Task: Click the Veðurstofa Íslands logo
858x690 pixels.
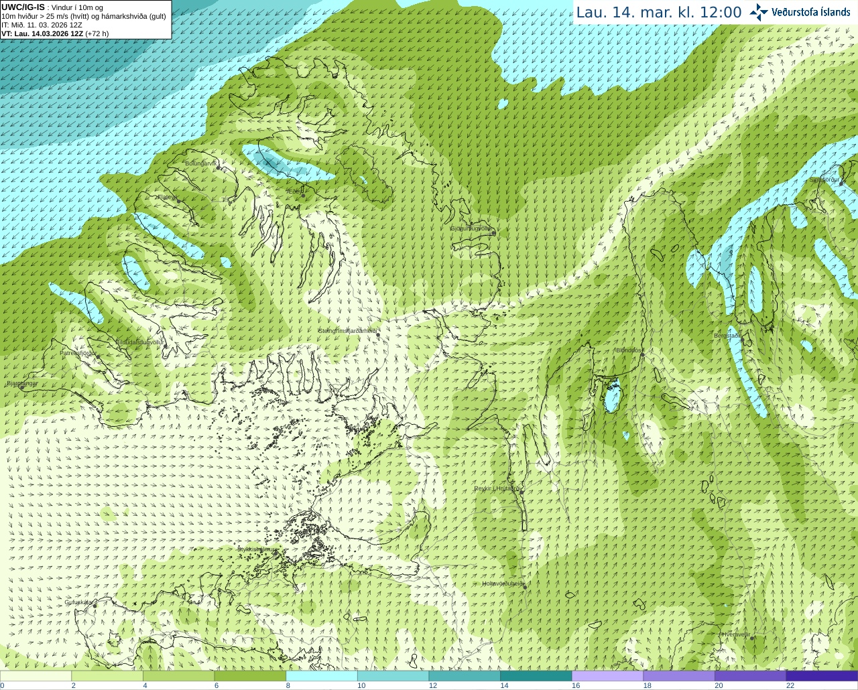Action: (x=800, y=12)
